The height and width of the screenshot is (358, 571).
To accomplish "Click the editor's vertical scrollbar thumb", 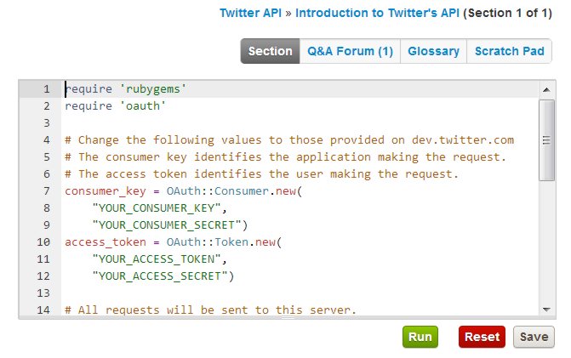I will [546, 140].
